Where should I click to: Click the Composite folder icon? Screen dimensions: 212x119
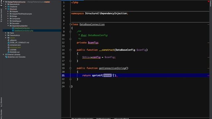coord(11,19)
